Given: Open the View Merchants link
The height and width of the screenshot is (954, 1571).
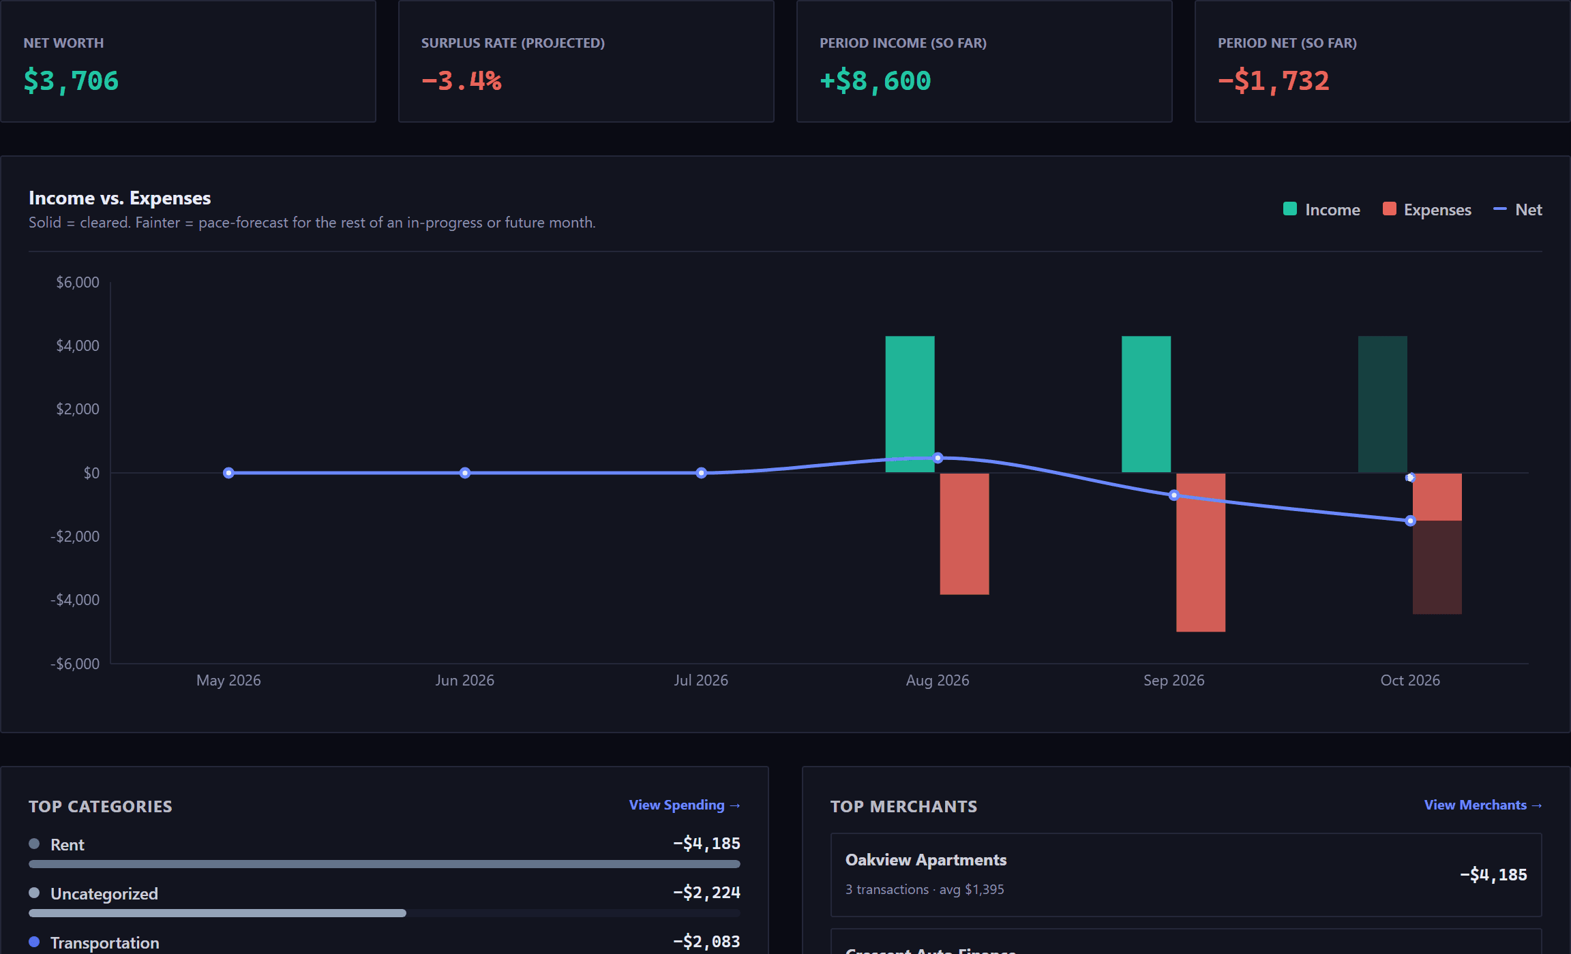Looking at the screenshot, I should click(1483, 805).
